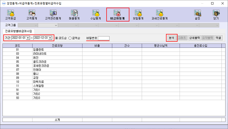Click the 비밀번호 input field
This screenshot has height=129, width=228.
[x=104, y=38]
